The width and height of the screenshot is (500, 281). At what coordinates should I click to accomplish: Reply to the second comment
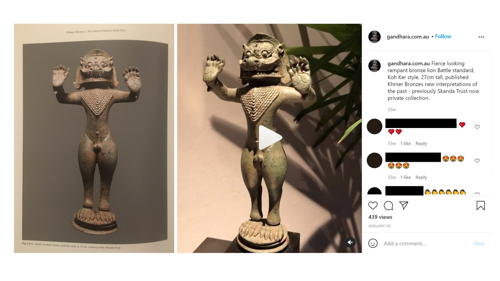pos(421,177)
